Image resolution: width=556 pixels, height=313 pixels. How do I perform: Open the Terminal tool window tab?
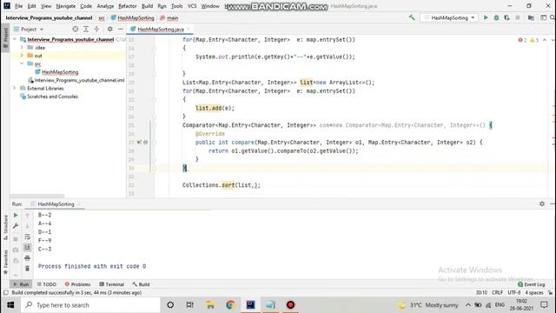pos(112,284)
